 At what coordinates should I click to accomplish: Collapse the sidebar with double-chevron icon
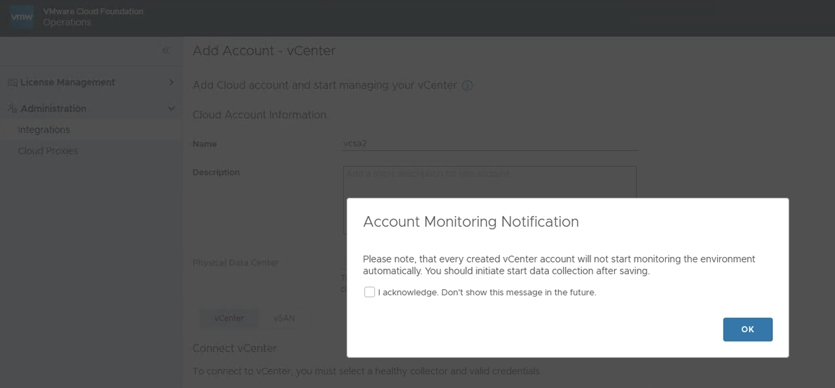click(166, 50)
